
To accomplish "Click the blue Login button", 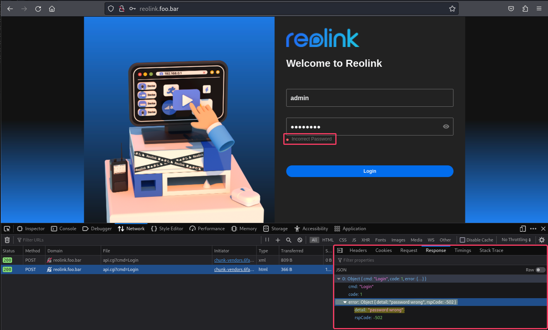I will [370, 171].
